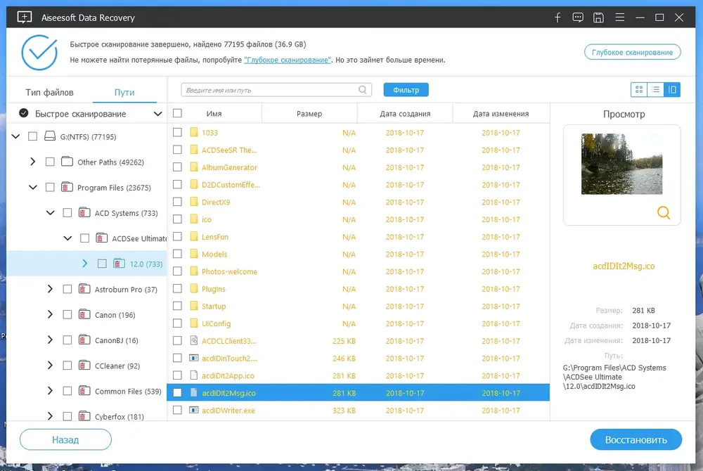Expand the Other Paths tree node
The image size is (703, 471).
pos(33,162)
